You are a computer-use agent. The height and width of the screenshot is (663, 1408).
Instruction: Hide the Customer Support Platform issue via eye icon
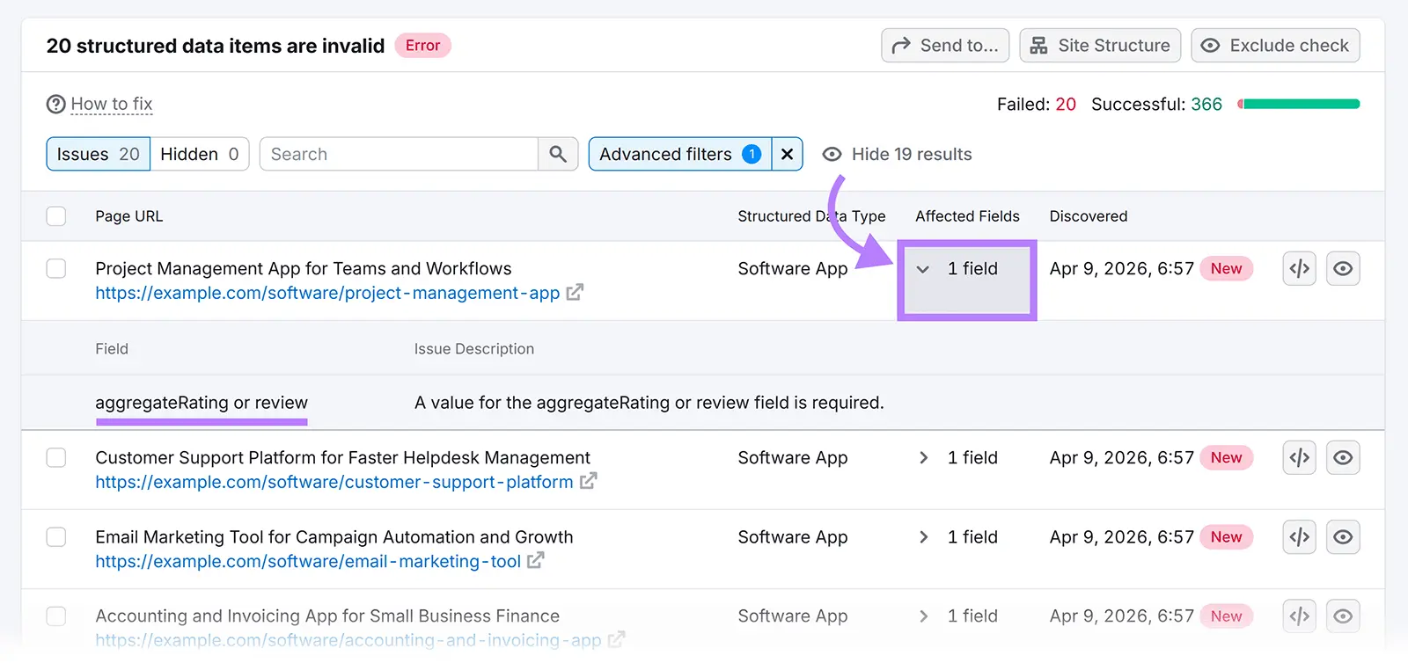[x=1343, y=457]
